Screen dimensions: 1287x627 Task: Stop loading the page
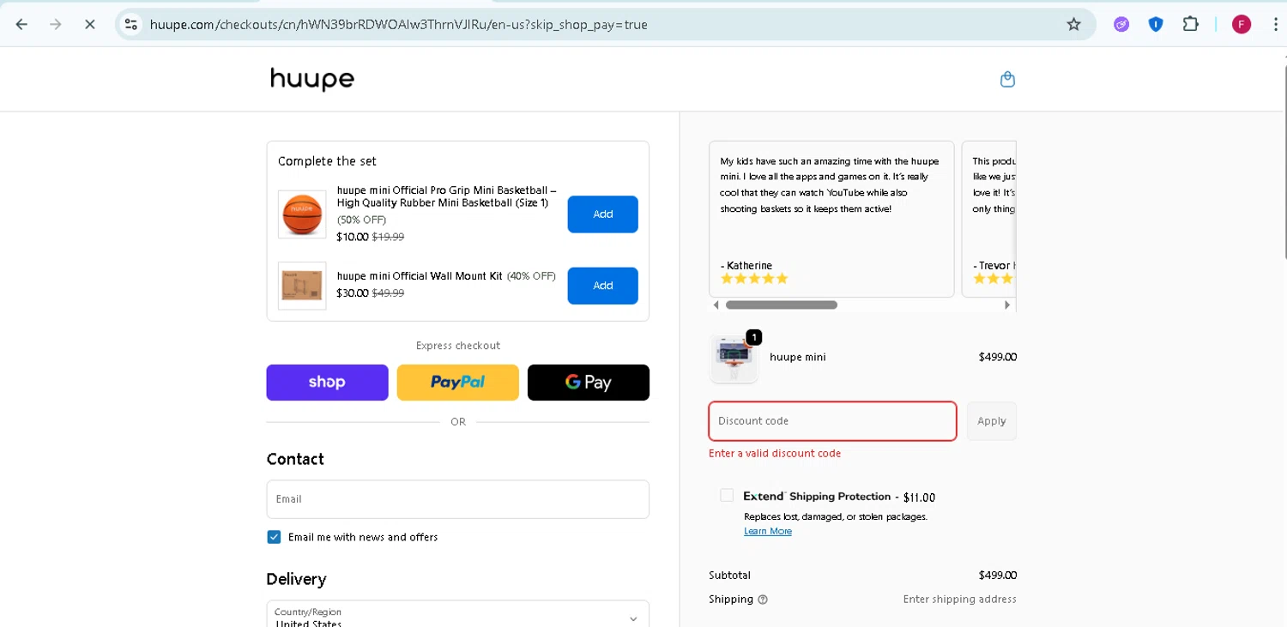pos(89,24)
